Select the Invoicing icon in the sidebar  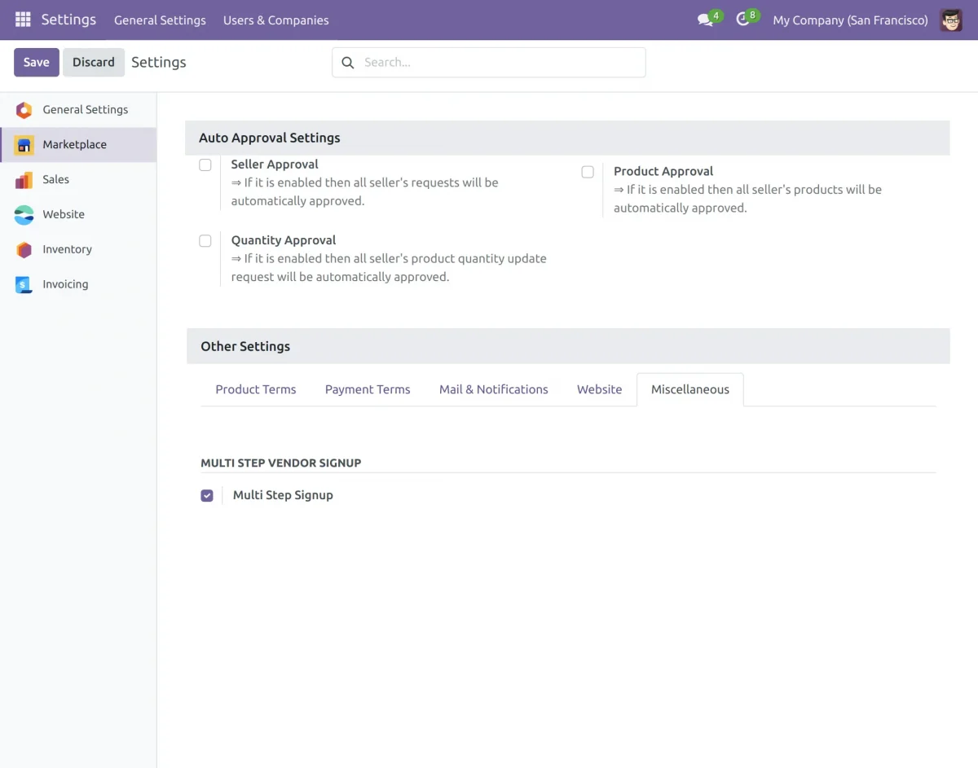[x=24, y=284]
